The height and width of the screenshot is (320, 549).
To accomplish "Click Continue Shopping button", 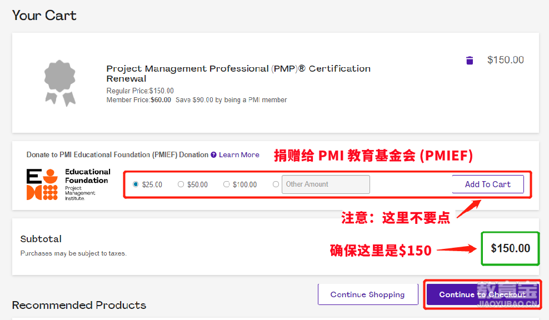I will click(x=368, y=294).
